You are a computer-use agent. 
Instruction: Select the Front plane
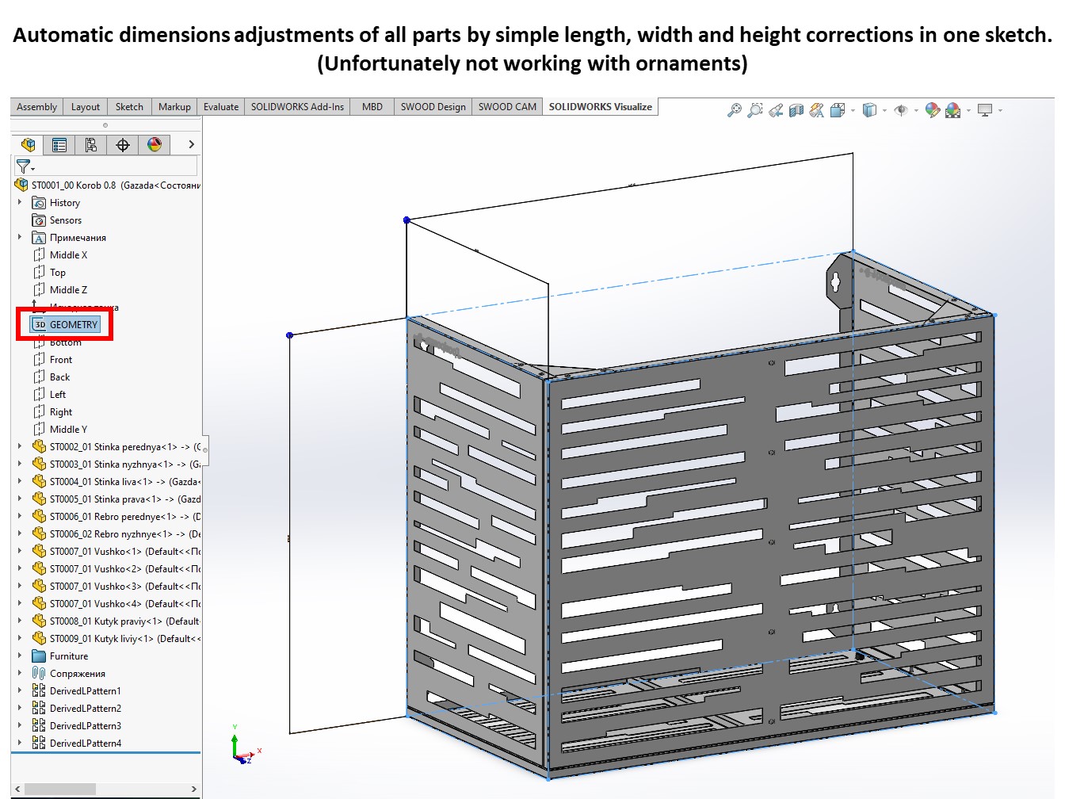coord(52,360)
